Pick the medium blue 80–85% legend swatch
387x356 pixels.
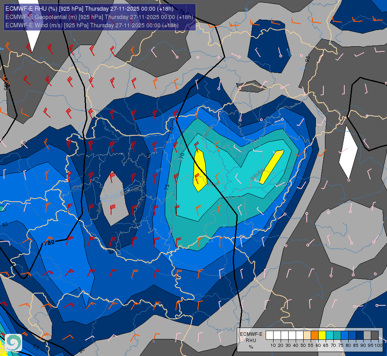352,335
